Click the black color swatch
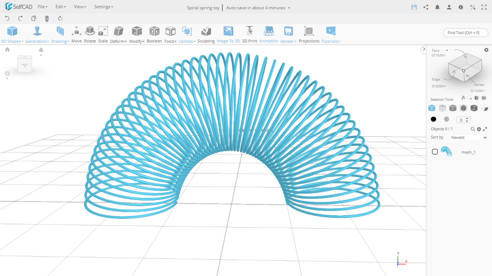492x276 pixels. pos(433,119)
